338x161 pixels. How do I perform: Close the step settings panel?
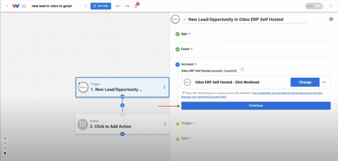pos(331,19)
